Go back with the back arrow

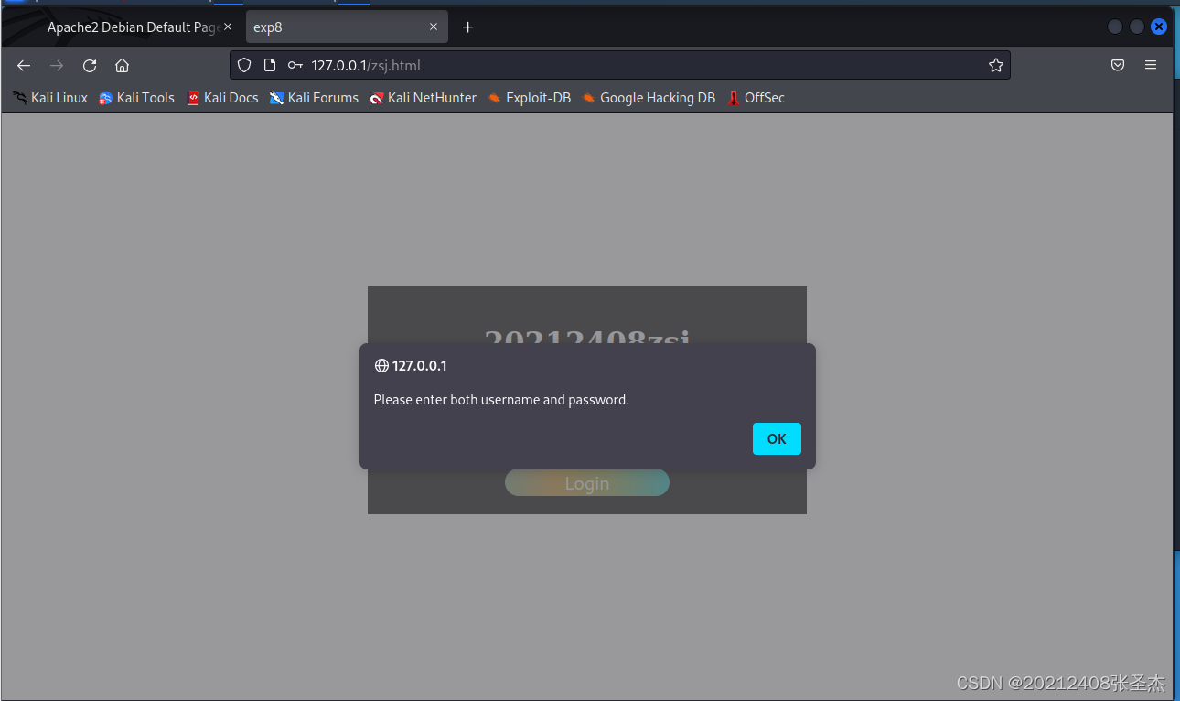24,65
